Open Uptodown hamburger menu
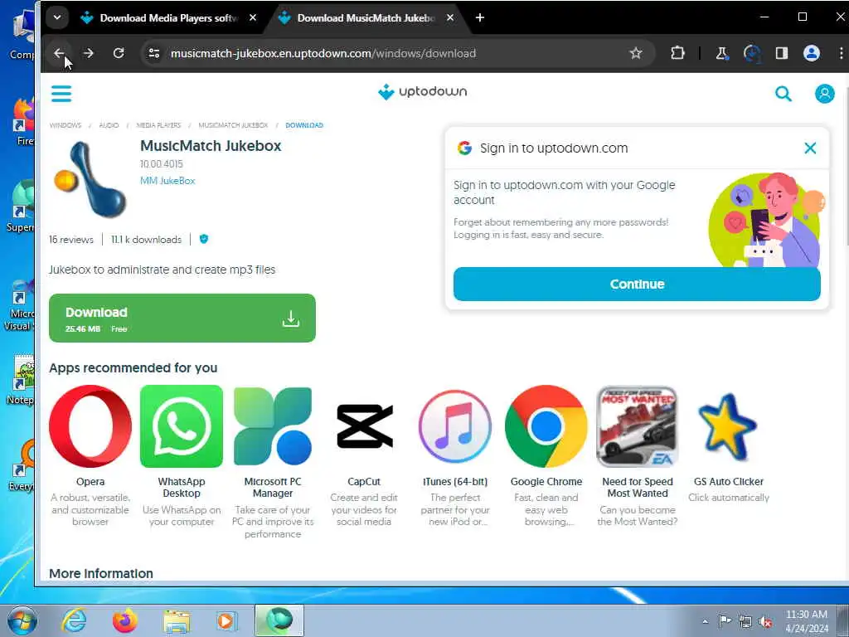 pos(61,94)
